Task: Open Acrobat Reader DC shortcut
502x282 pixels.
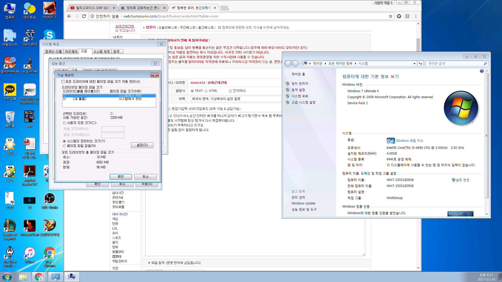Action: 30,175
